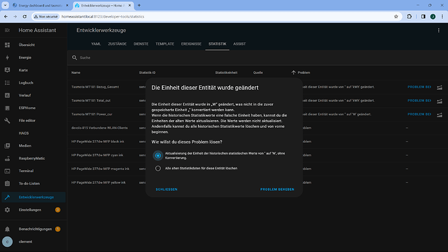The image size is (448, 252).
Task: Select update unit without conversion option
Action: 158,155
